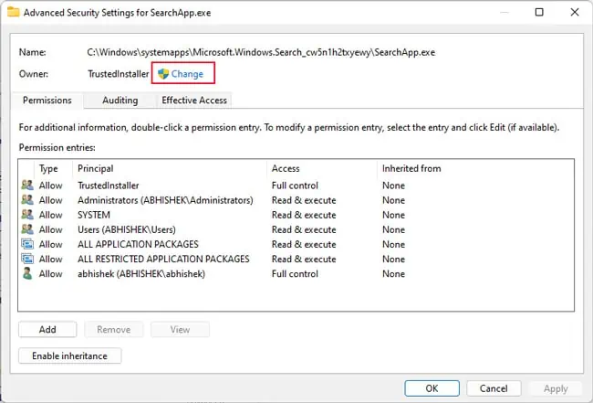The height and width of the screenshot is (403, 593).
Task: Click the package icon for ALL APPLICATION PACKAGES
Action: coord(27,244)
